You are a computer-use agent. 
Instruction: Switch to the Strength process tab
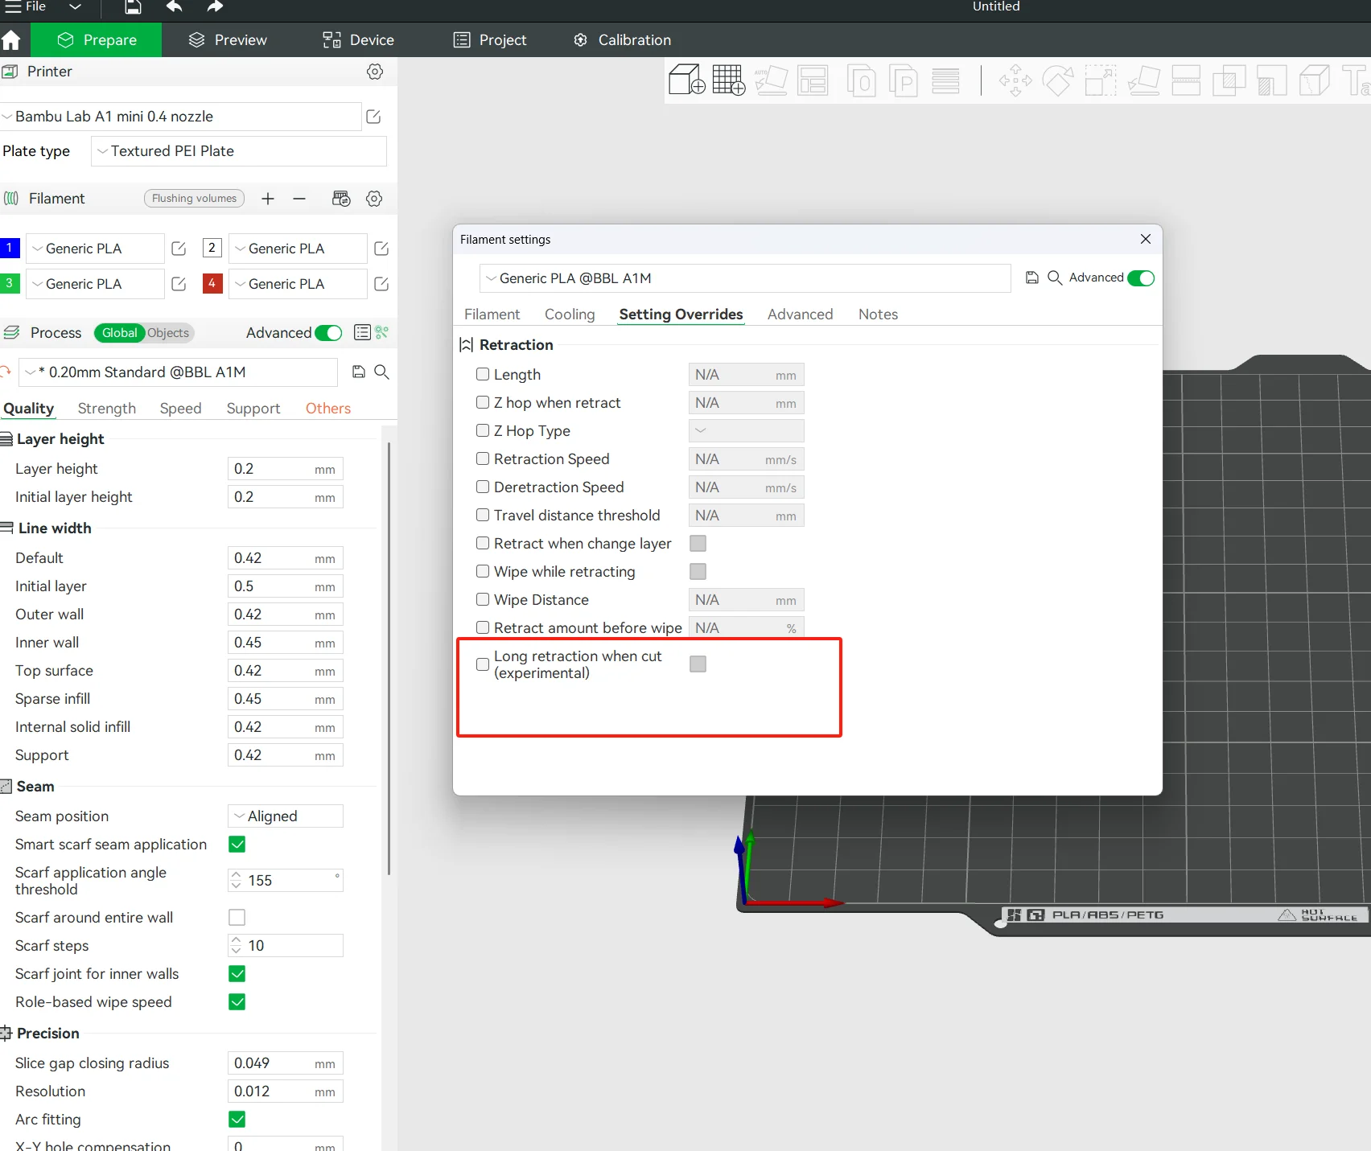[107, 409]
